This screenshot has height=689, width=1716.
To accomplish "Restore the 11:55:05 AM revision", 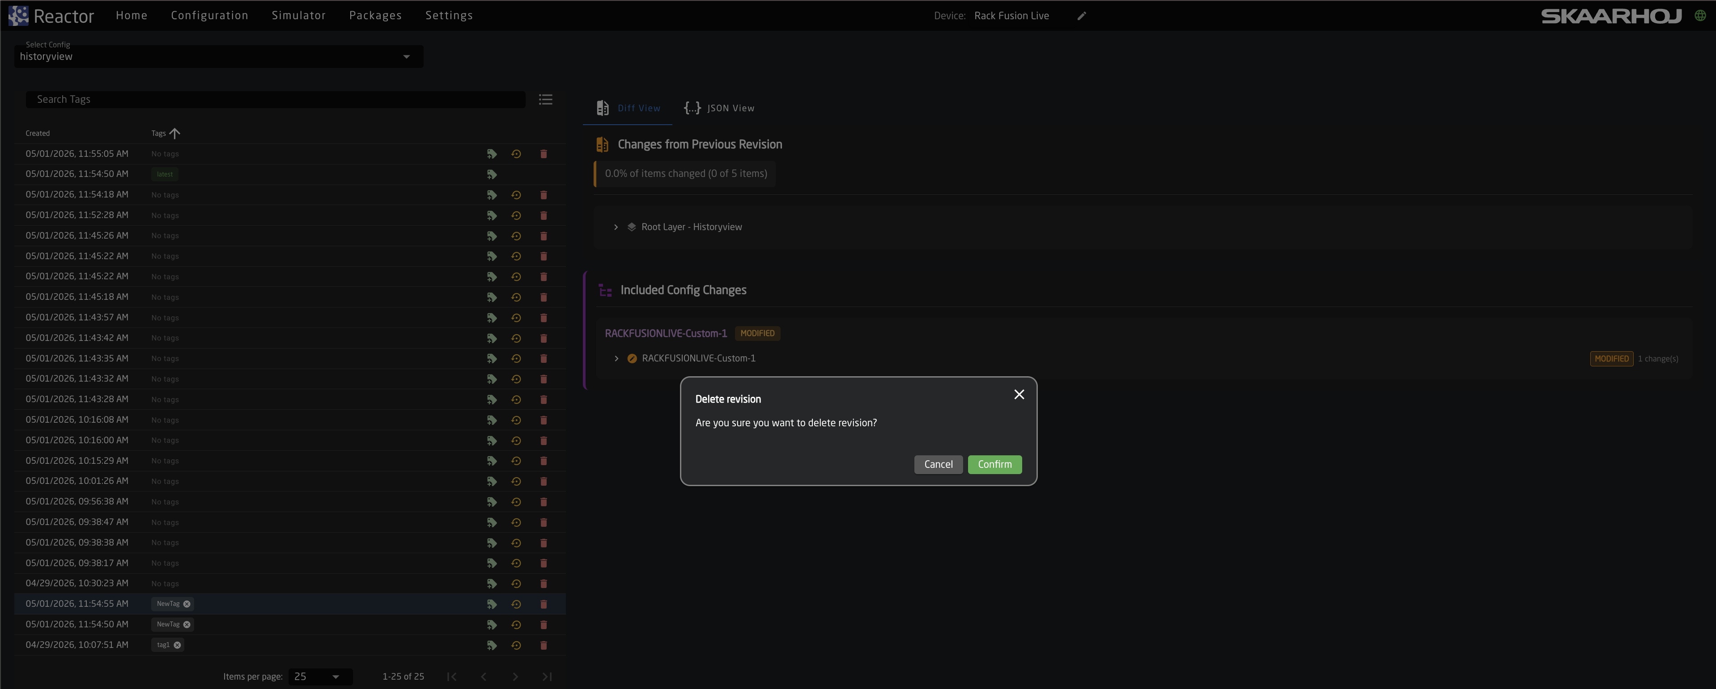I will click(516, 154).
